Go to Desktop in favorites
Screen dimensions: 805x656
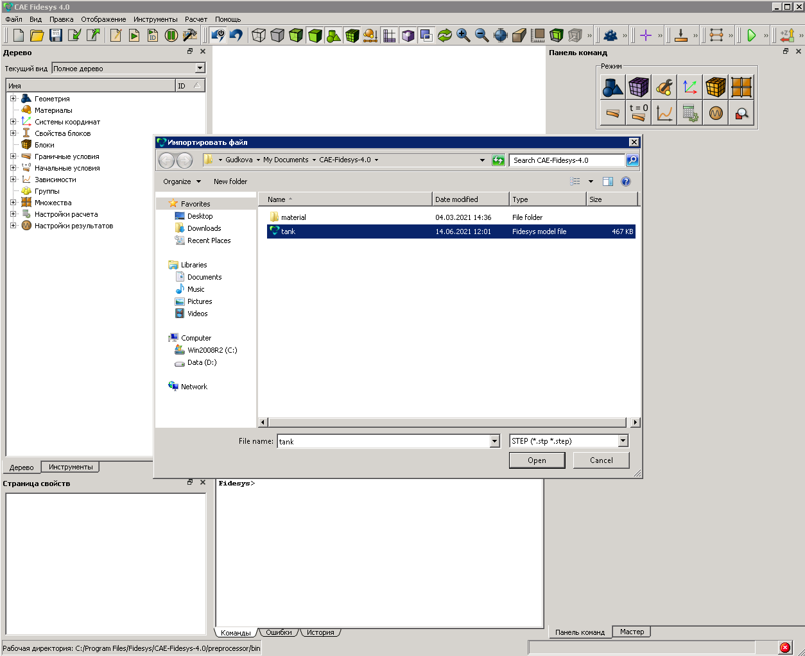(x=200, y=216)
